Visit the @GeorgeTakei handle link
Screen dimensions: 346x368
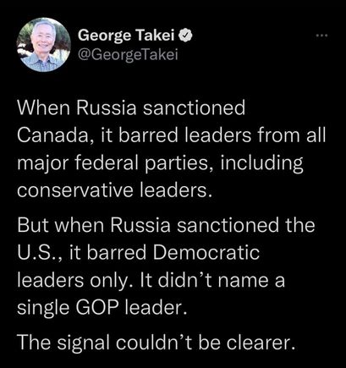pyautogui.click(x=128, y=54)
